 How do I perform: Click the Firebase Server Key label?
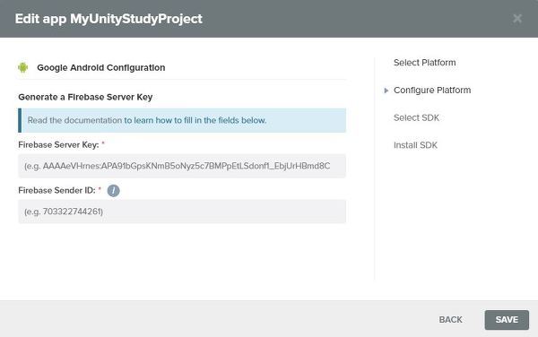tap(58, 144)
